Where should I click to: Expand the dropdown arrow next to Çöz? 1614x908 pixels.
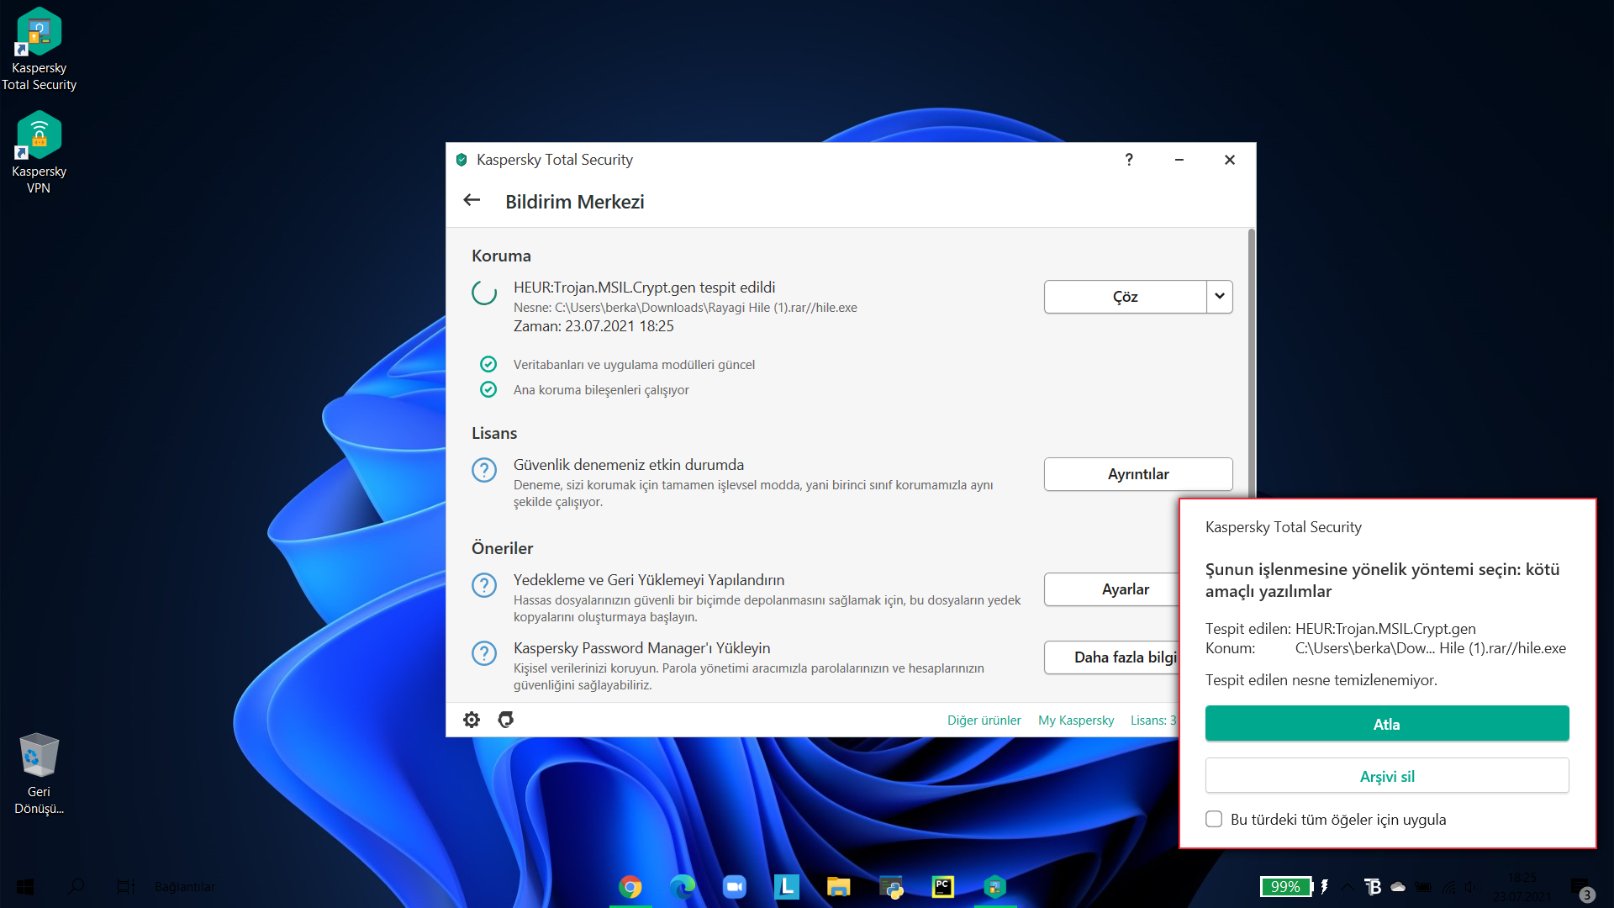1220,297
